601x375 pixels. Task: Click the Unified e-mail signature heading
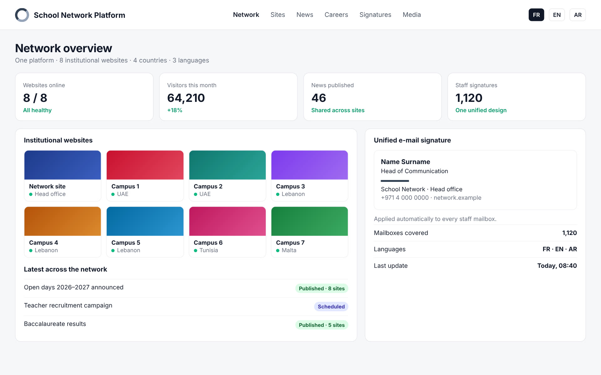click(x=412, y=140)
